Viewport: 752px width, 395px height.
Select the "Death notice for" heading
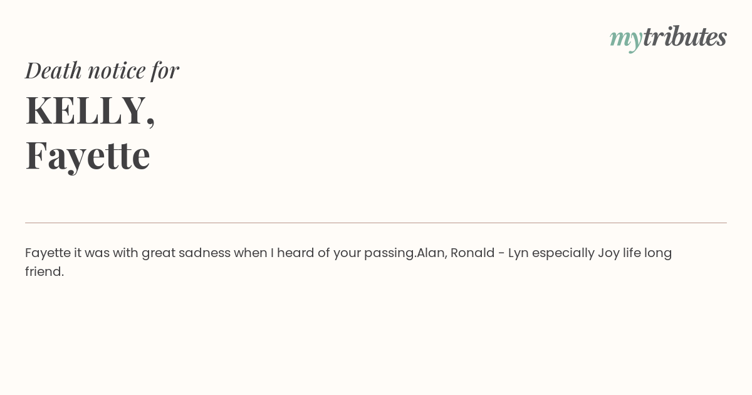point(102,70)
